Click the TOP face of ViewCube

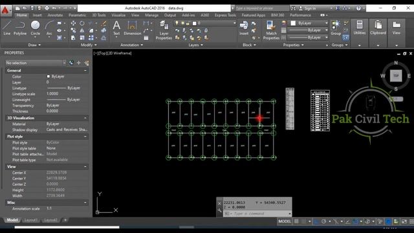396,76
